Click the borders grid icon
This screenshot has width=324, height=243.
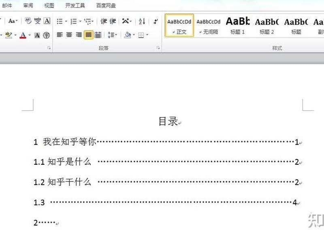click(x=141, y=35)
